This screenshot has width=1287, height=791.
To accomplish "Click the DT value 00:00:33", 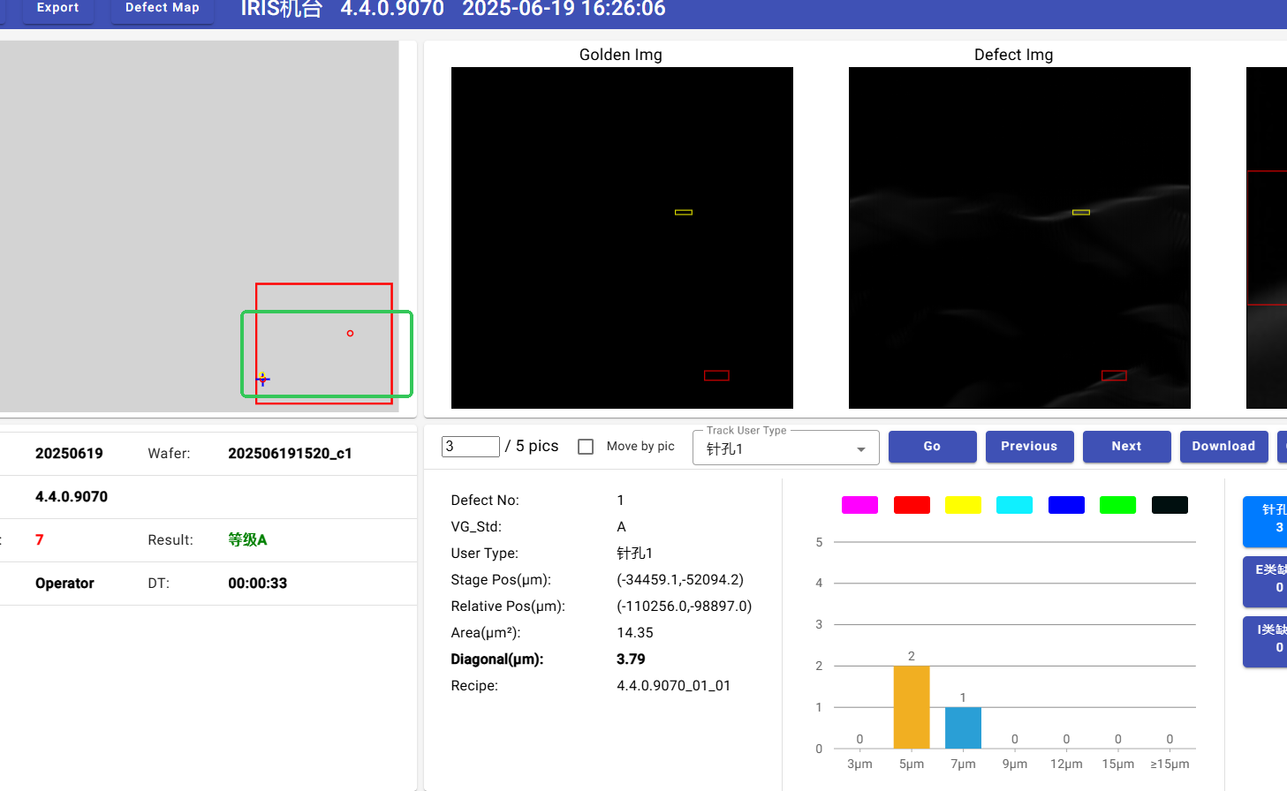I will [257, 584].
